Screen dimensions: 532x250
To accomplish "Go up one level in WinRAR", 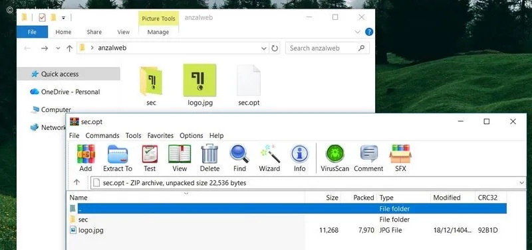I will point(76,182).
